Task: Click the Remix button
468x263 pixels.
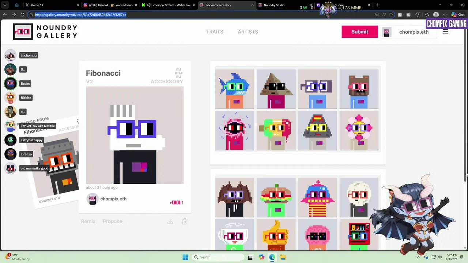Action: [88, 221]
